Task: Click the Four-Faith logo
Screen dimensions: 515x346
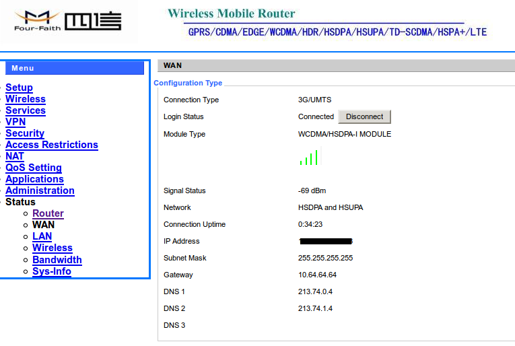Action: 68,22
